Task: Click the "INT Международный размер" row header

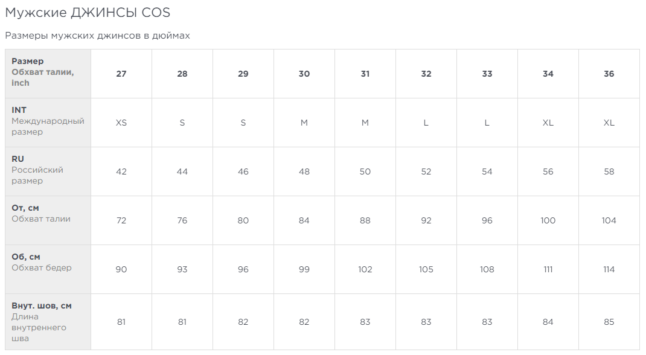Action: point(48,121)
